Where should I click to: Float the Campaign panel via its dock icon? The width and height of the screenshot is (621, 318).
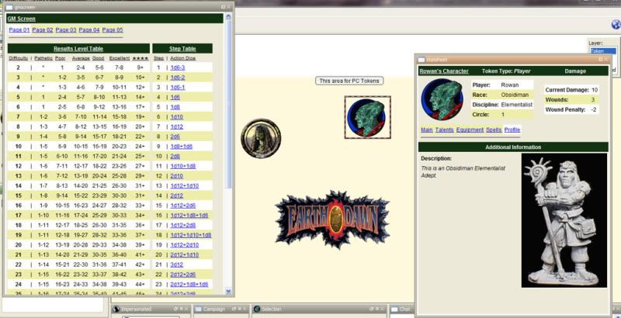tap(234, 309)
